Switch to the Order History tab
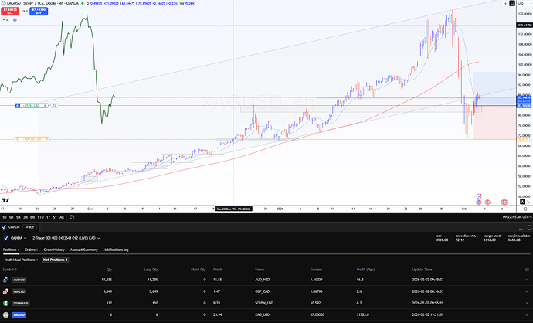 point(54,250)
